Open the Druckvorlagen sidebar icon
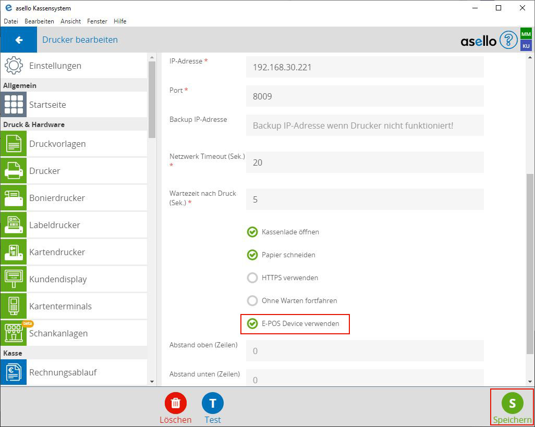This screenshot has height=427, width=535. tap(14, 144)
